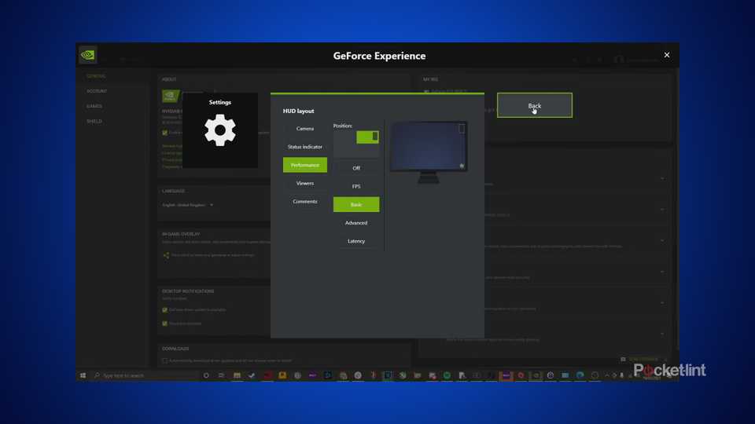This screenshot has height=424, width=755.
Task: Choose Latency performance display mode
Action: (356, 241)
